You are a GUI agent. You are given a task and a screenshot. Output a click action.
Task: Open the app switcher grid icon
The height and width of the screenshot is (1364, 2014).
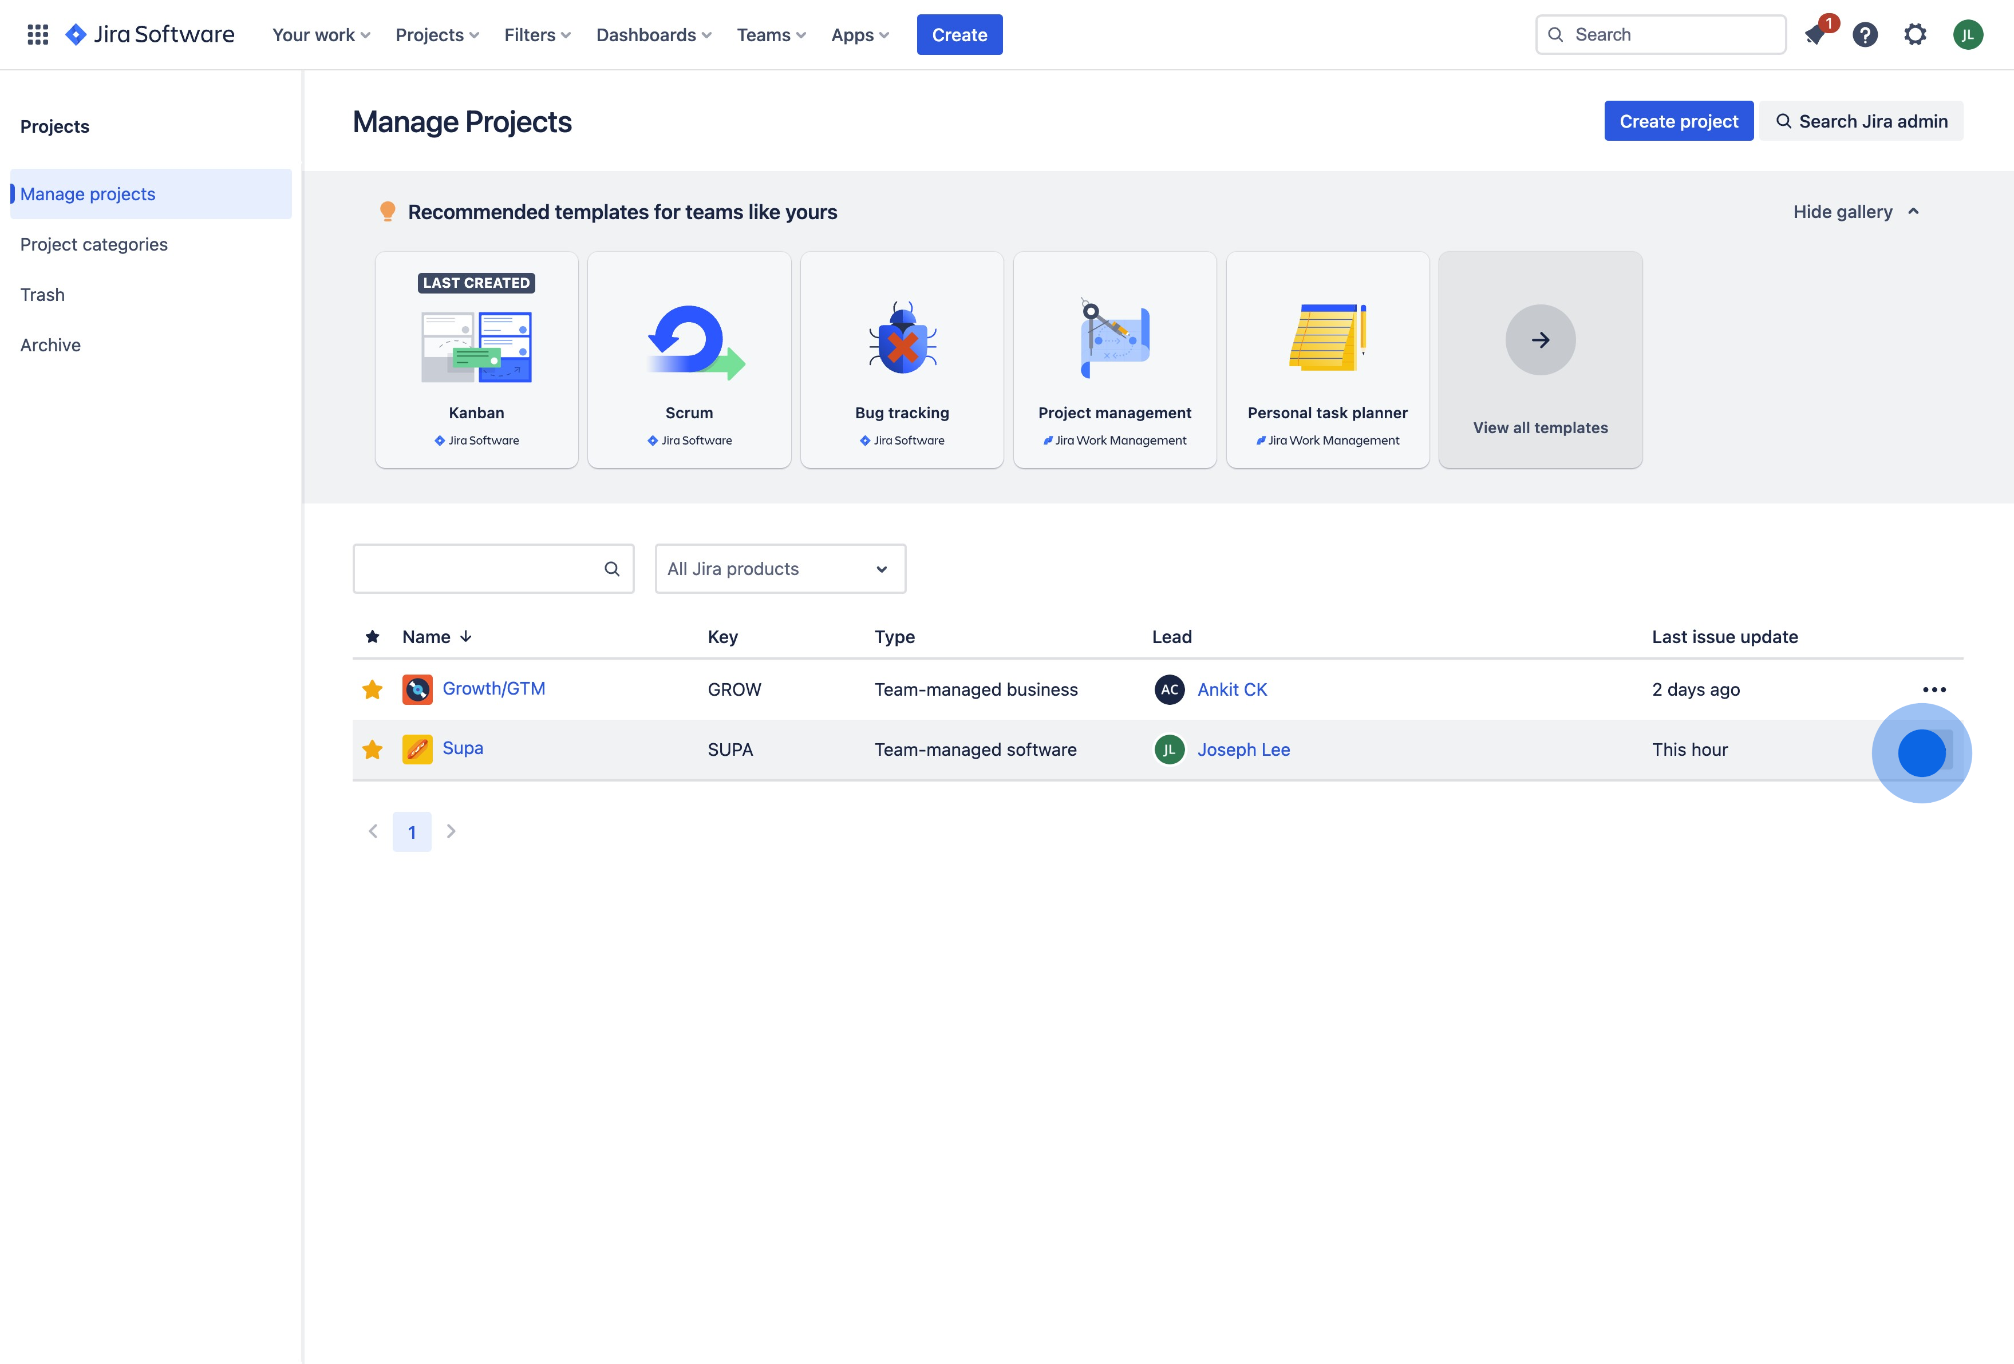tap(37, 35)
